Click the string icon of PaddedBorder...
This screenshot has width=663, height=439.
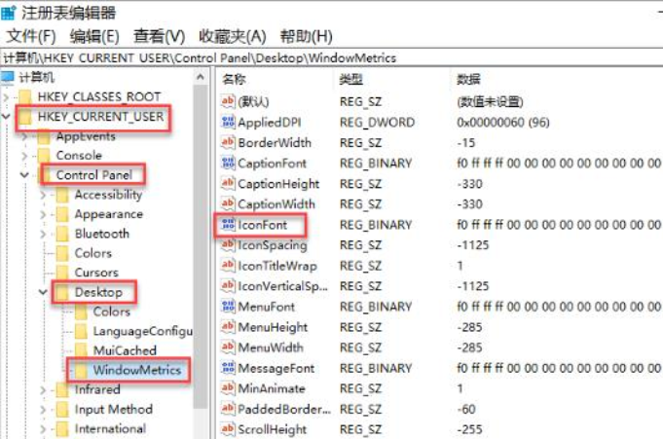228,409
